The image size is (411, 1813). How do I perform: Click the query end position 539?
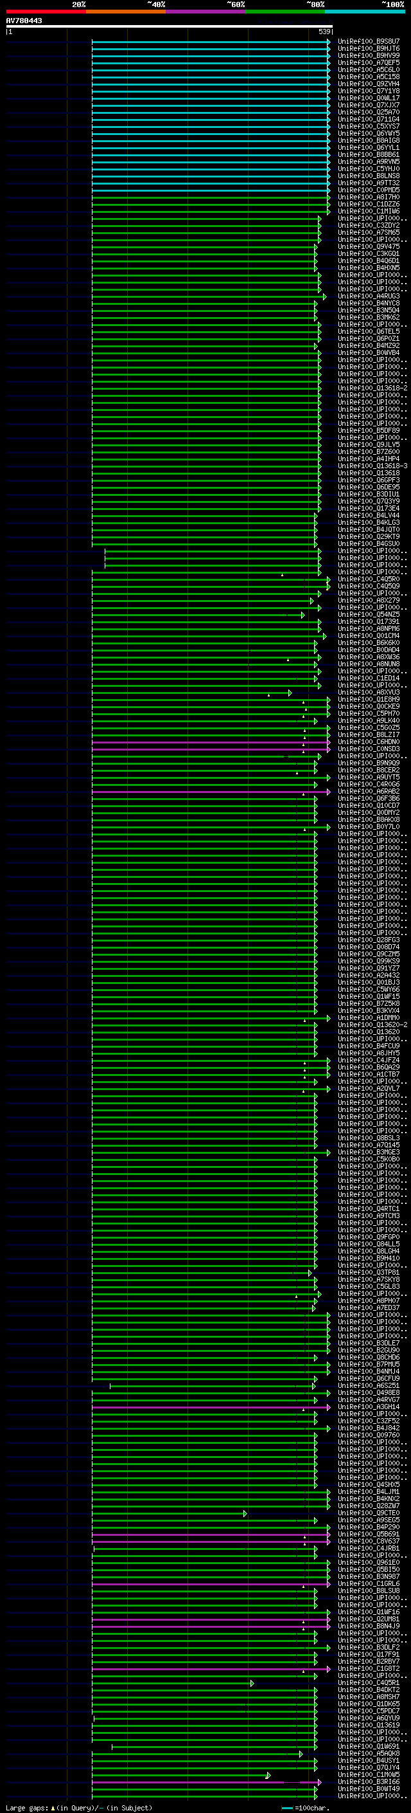click(x=324, y=32)
